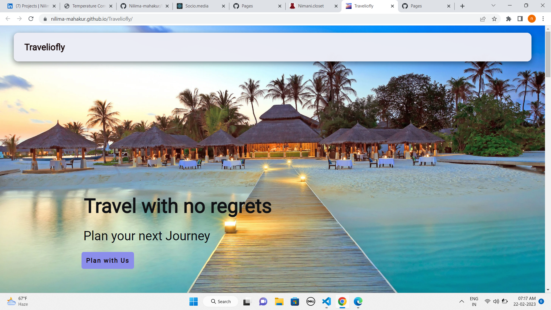Open Visual Studio Code from taskbar
The width and height of the screenshot is (551, 310).
click(x=326, y=301)
